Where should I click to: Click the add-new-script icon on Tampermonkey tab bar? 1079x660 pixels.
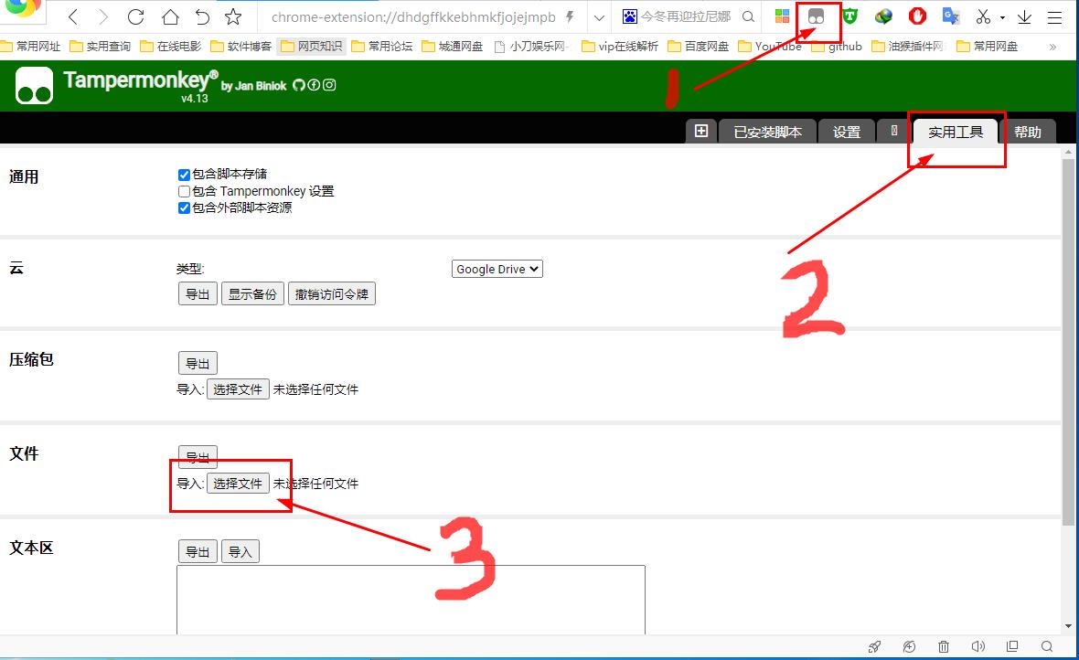point(701,131)
